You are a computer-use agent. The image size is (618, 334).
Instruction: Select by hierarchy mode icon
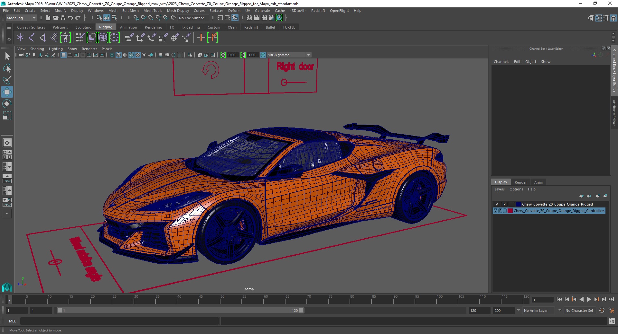(99, 18)
